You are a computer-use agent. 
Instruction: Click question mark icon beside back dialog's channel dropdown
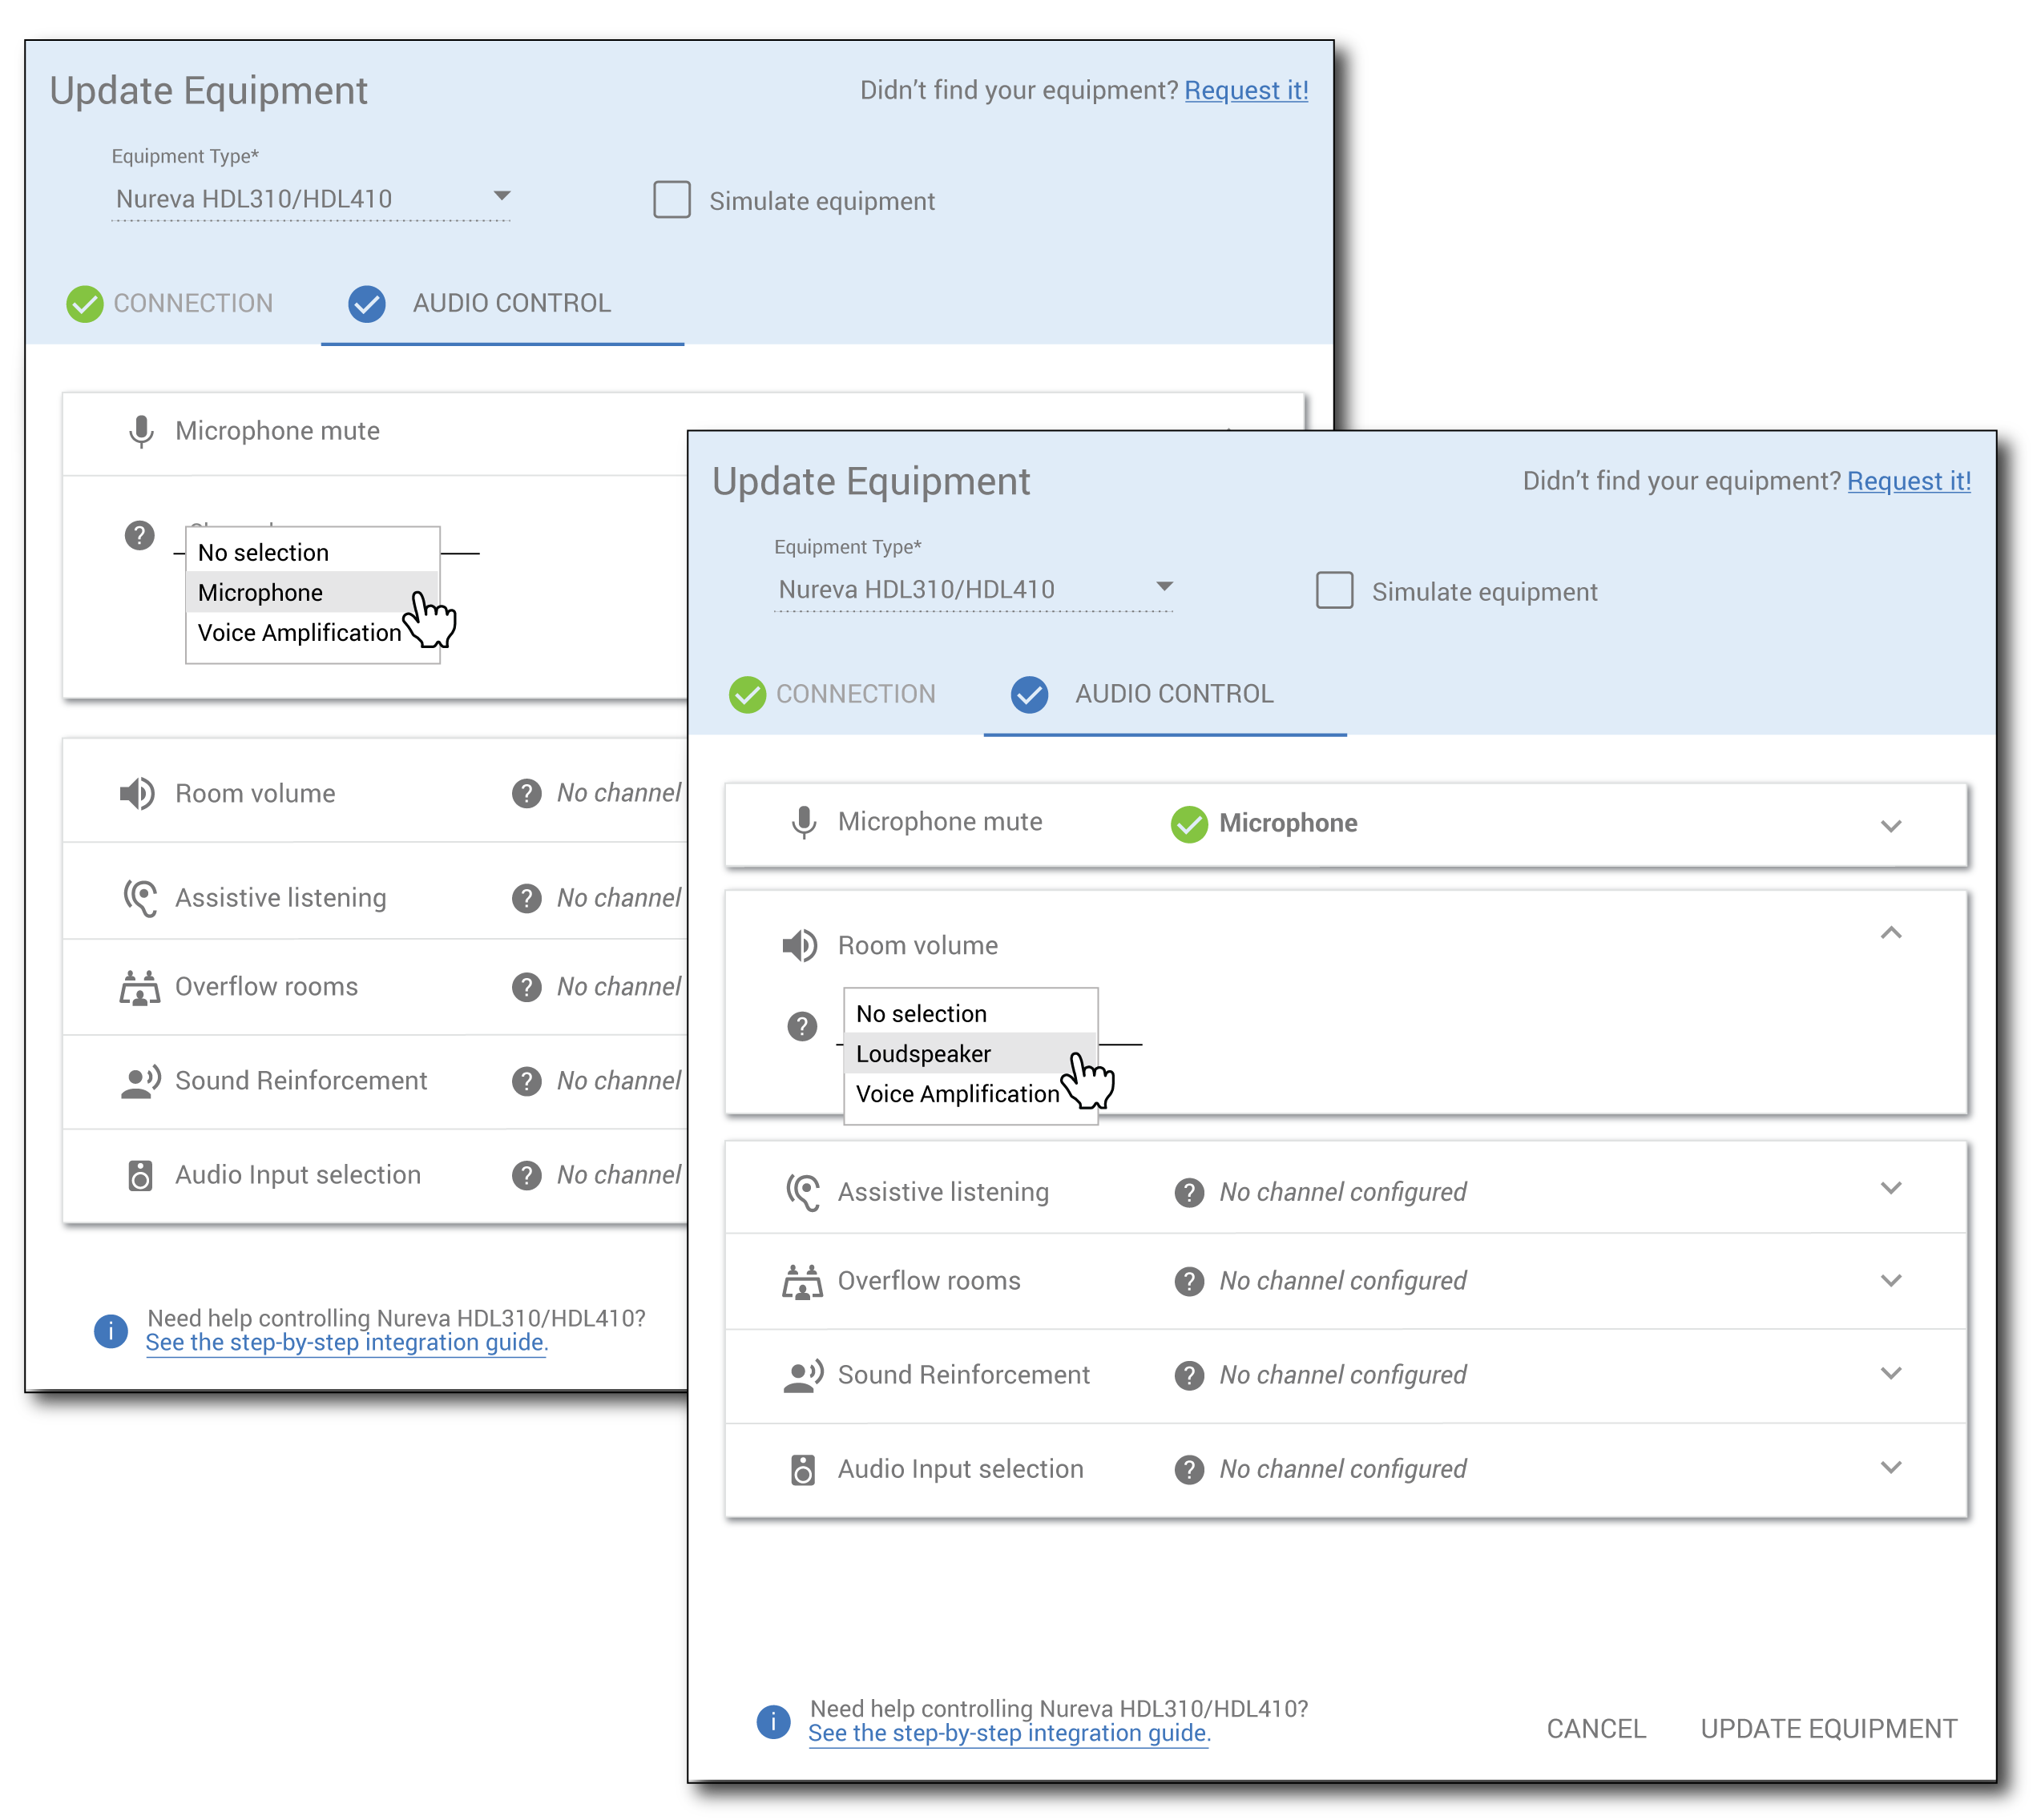[x=139, y=535]
